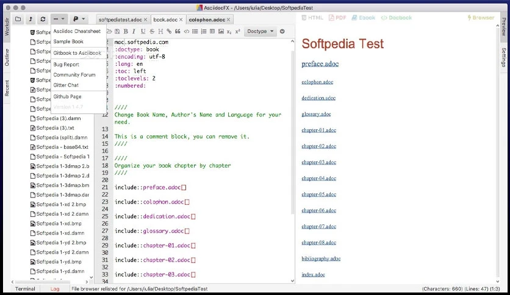This screenshot has height=295, width=510.
Task: Close the softpediatest.adoc tab
Action: [145, 20]
